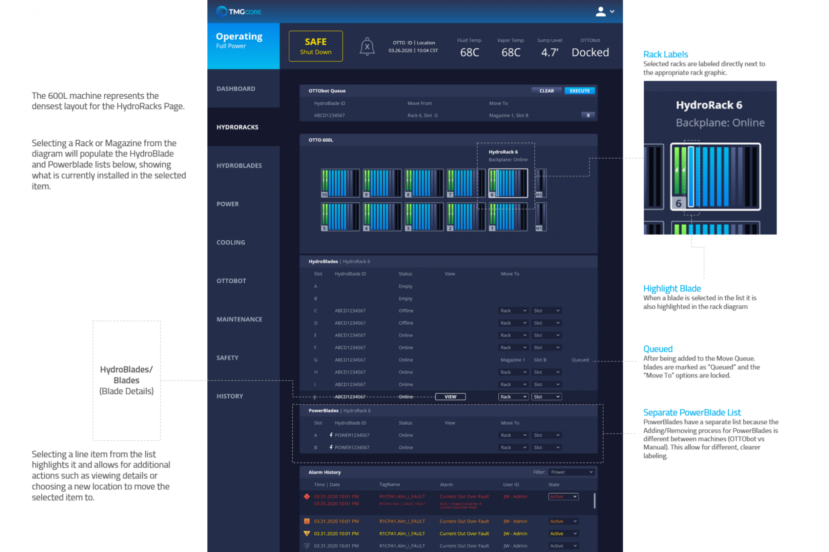Screen dimensions: 829x552
Task: Clear the OTTObot Queue
Action: 546,91
